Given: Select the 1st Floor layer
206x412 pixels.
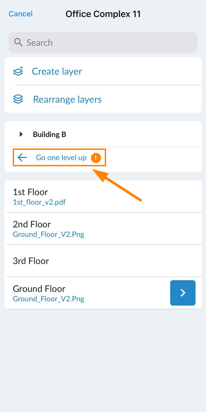Looking at the screenshot, I should pos(103,196).
